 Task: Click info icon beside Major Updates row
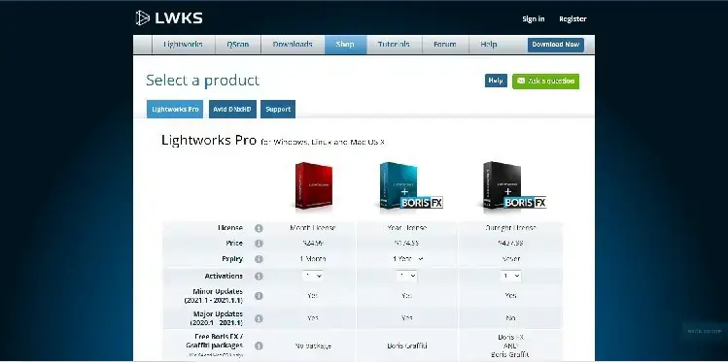[260, 318]
